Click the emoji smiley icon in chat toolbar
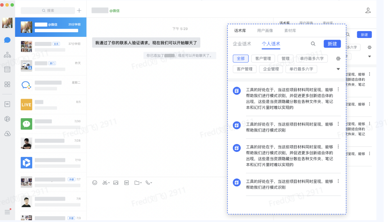388x222 pixels. (x=95, y=183)
